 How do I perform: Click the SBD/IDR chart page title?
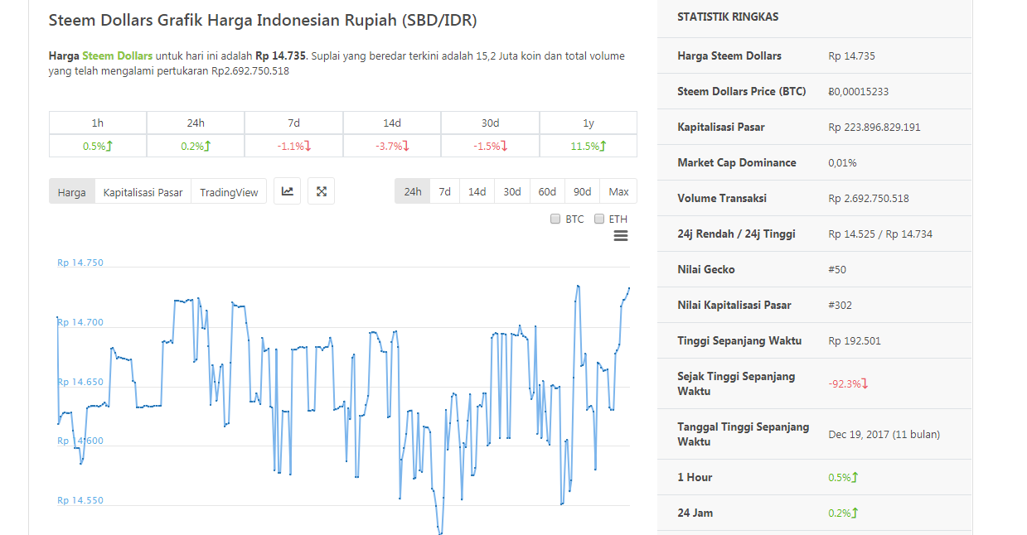pyautogui.click(x=263, y=20)
